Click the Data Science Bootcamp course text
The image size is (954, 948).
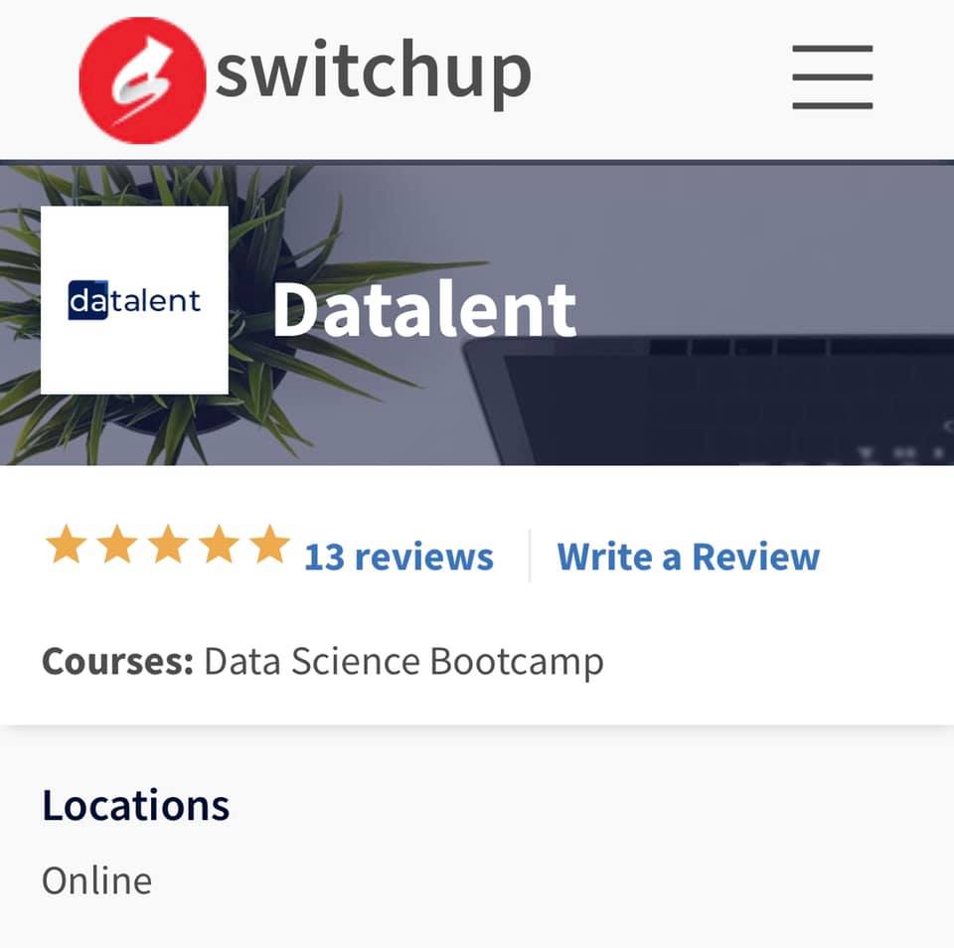(404, 662)
